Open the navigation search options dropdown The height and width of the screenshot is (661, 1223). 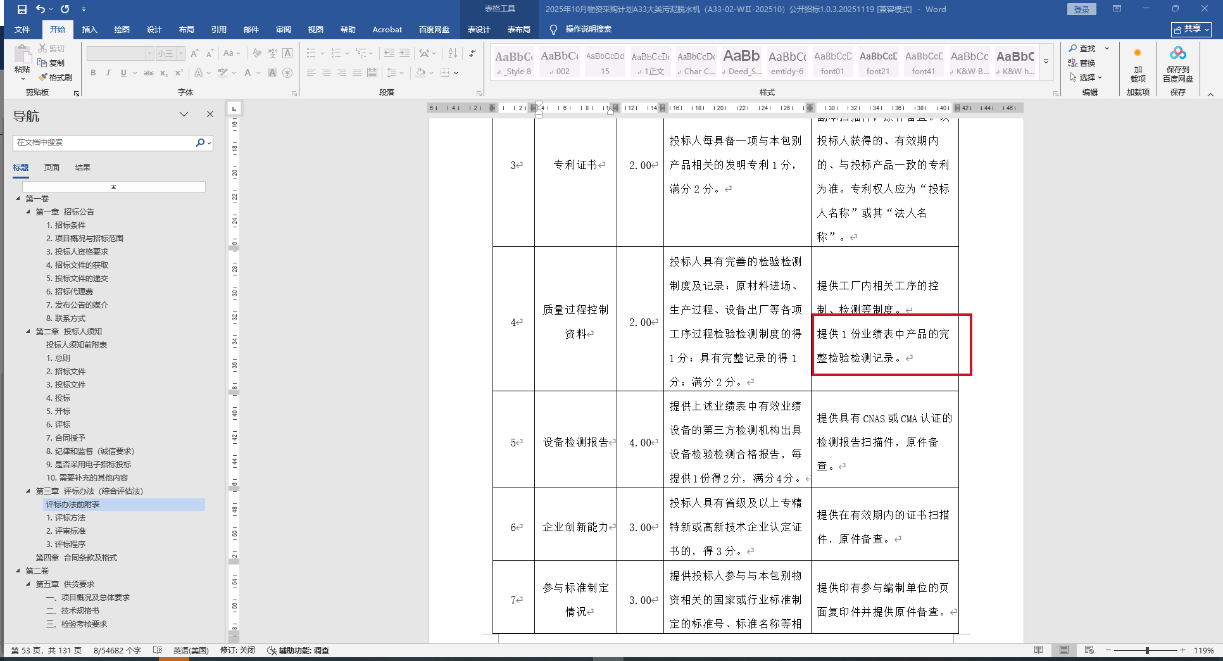coord(209,143)
